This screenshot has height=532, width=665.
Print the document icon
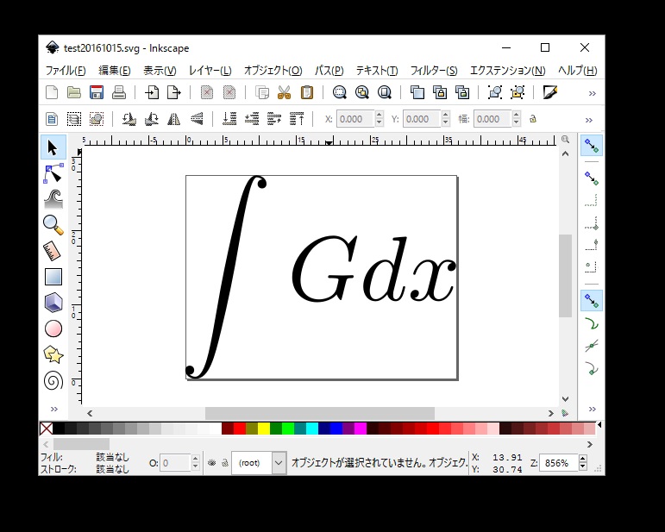point(119,92)
